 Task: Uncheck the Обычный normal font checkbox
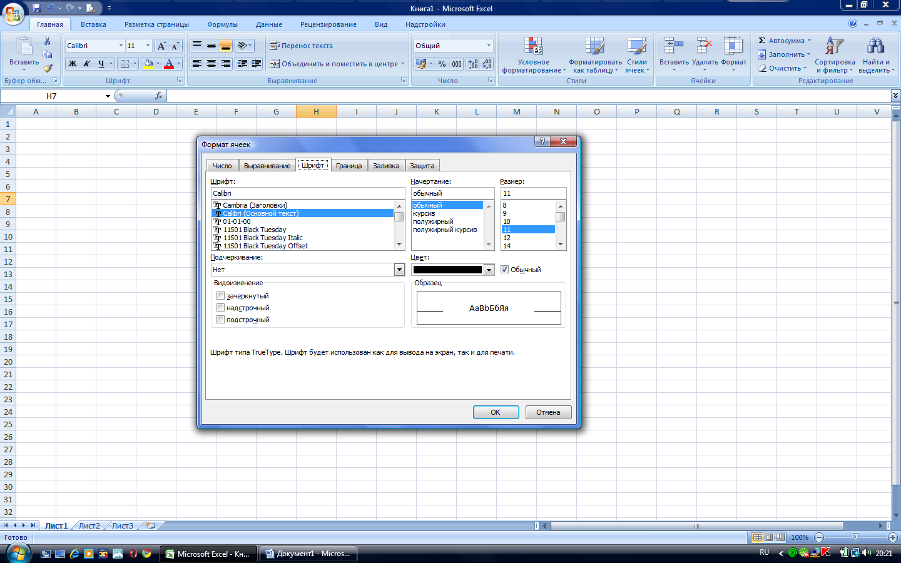point(504,270)
